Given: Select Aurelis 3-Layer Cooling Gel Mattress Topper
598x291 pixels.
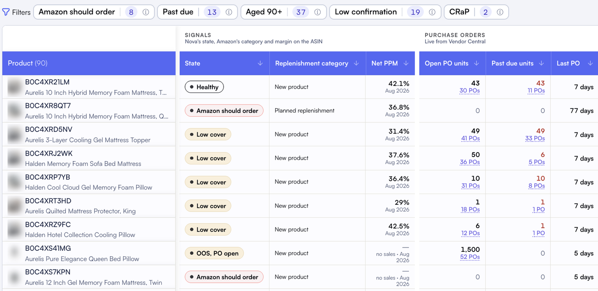Looking at the screenshot, I should point(88,140).
